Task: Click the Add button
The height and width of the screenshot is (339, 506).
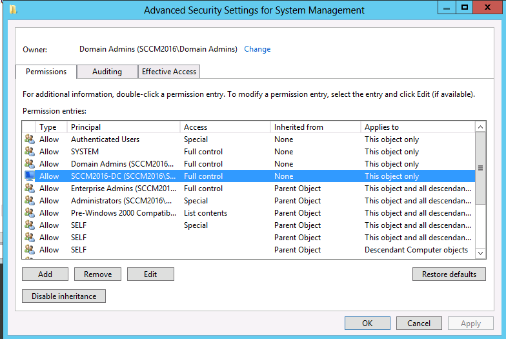Action: [x=45, y=274]
